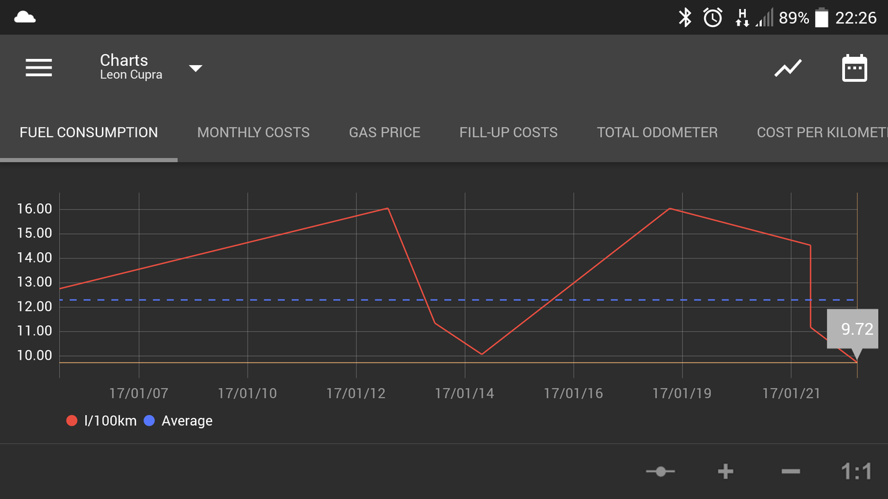Tap the 10.00 y-axis label
888x499 pixels.
pyautogui.click(x=35, y=356)
